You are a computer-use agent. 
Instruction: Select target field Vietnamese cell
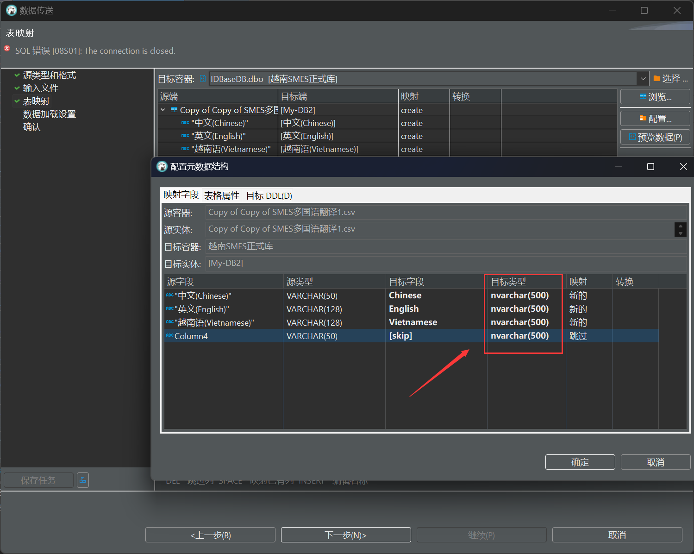tap(436, 322)
